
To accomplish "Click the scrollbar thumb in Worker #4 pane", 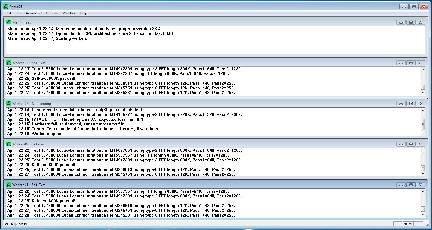I will pyautogui.click(x=423, y=209).
